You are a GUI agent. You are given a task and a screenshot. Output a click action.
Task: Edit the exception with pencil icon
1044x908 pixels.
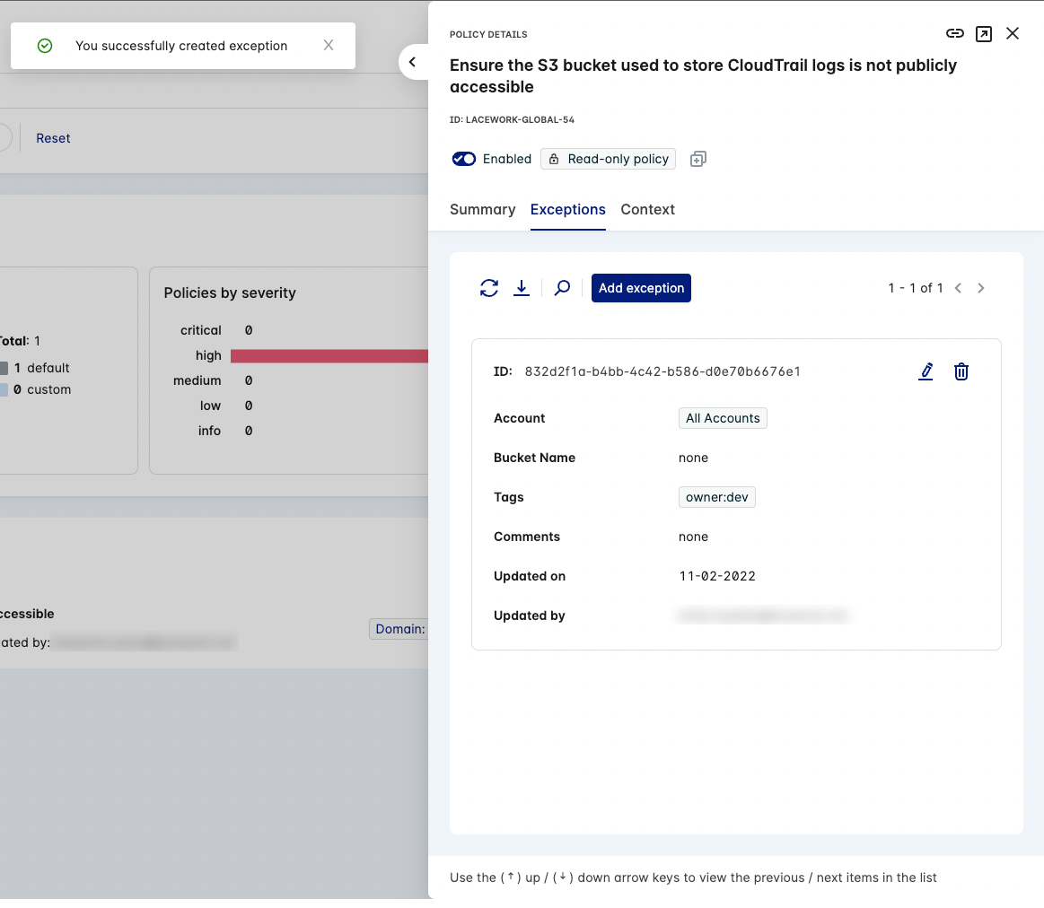pyautogui.click(x=926, y=371)
